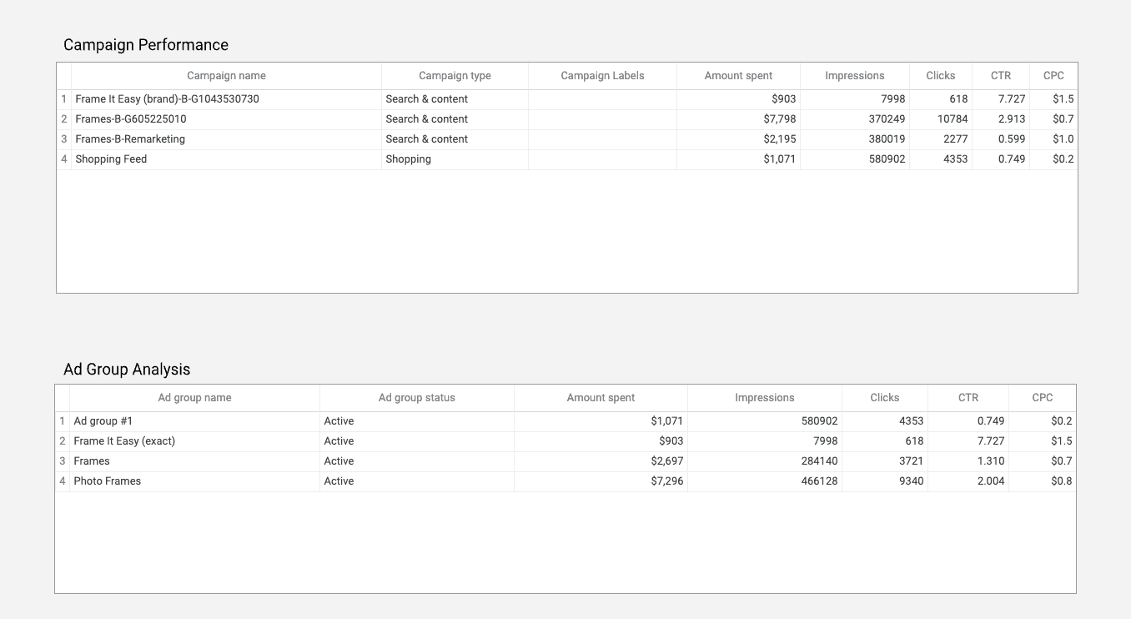The height and width of the screenshot is (619, 1131).
Task: Click CTR value '2.004'
Action: [x=991, y=481]
